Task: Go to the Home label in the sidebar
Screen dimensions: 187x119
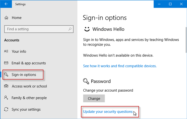Action: (x=17, y=18)
